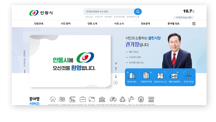Open the 민원안내 menu
216x122 pixels.
point(39,24)
